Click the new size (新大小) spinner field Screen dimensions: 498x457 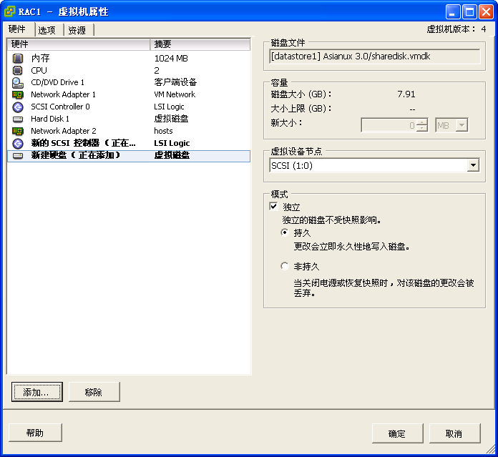(389, 125)
